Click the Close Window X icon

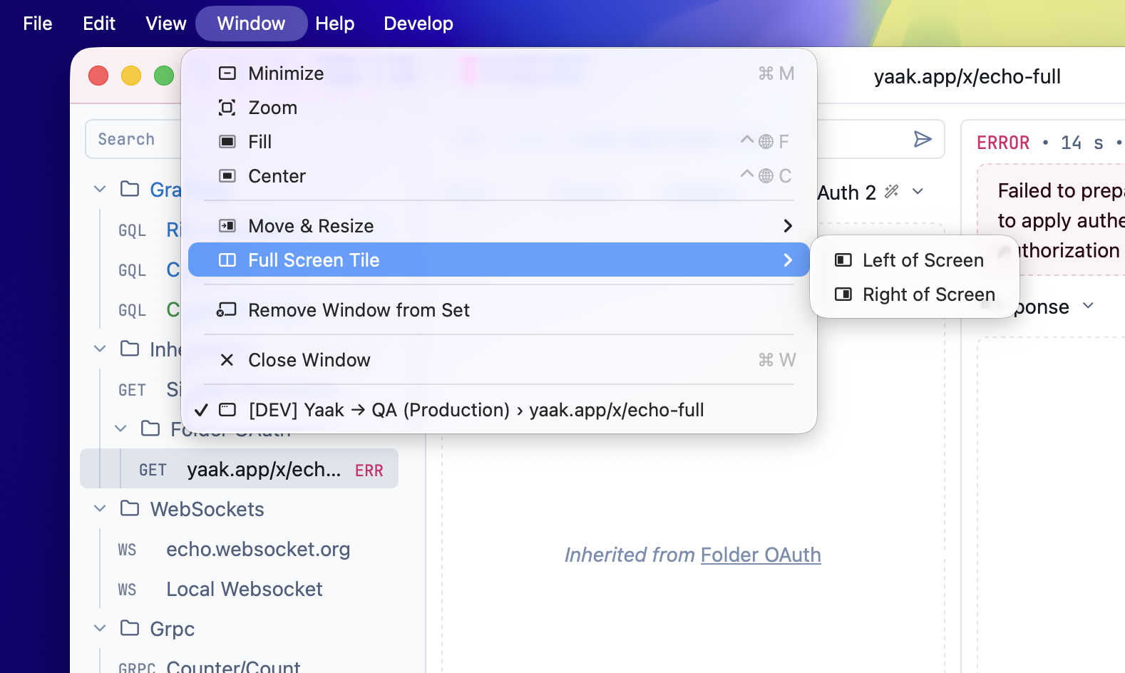coord(227,360)
